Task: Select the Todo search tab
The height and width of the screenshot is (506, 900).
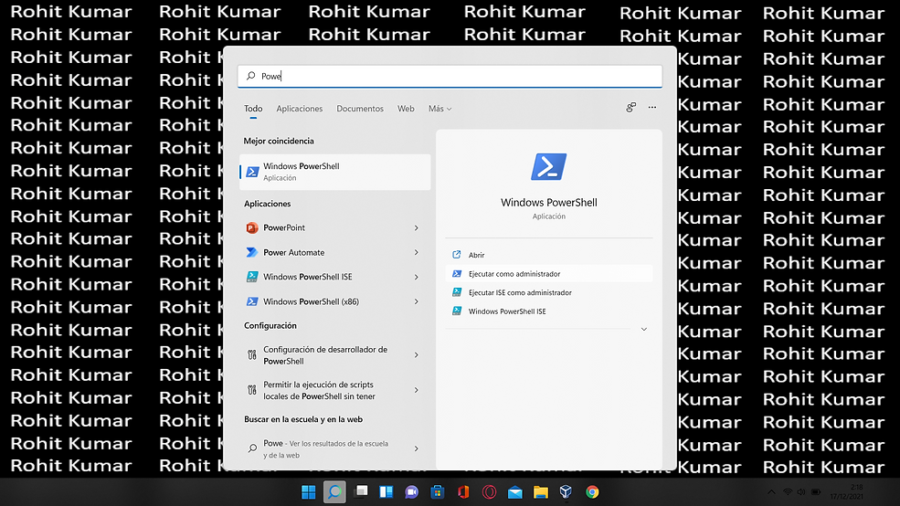Action: pyautogui.click(x=253, y=109)
